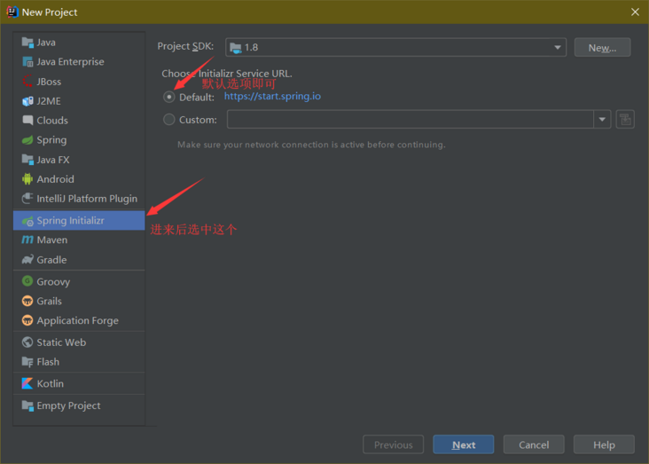Click the New... SDK button

coord(602,48)
